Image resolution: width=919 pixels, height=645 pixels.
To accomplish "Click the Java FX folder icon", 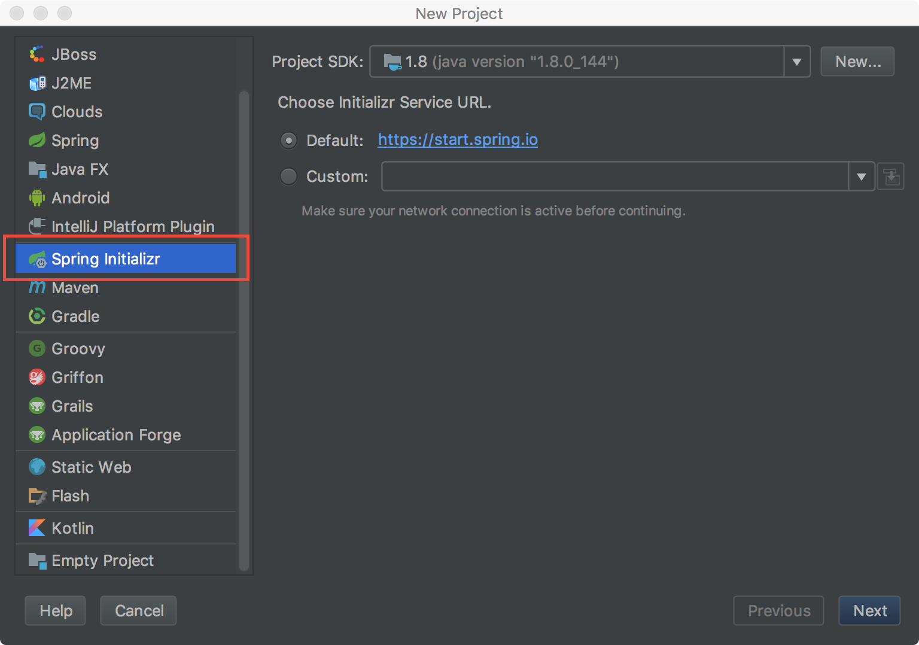I will click(x=37, y=169).
